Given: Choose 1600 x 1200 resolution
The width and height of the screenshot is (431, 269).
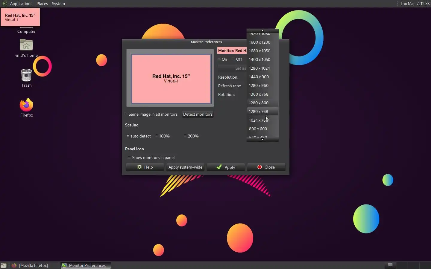Looking at the screenshot, I should tap(262, 42).
